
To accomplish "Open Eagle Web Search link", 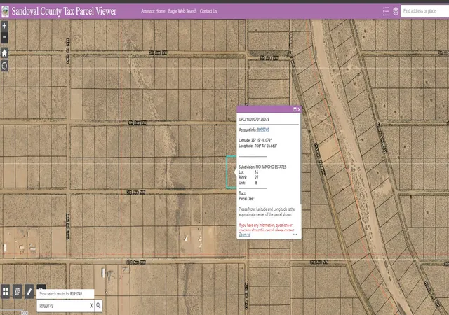I will pos(182,11).
